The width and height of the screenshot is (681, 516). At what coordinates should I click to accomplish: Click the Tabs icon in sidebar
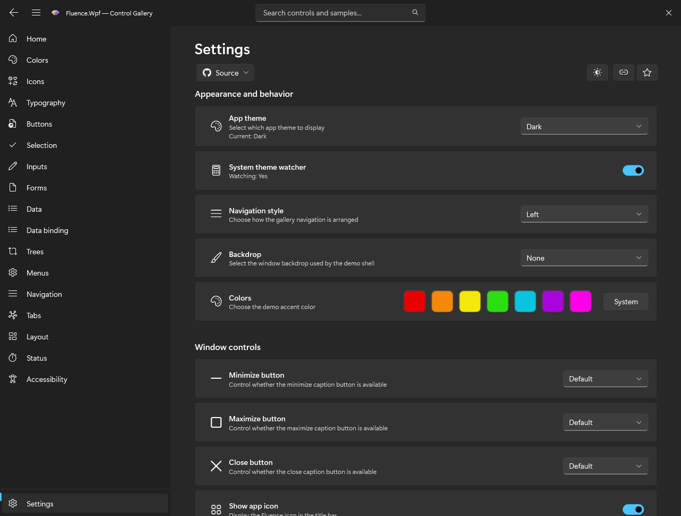(x=13, y=315)
